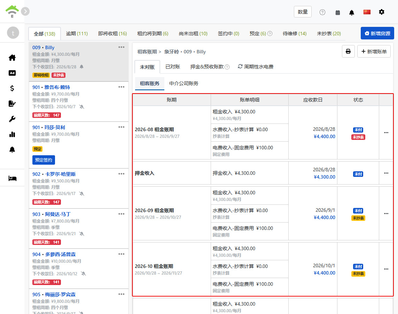
Task: Click the 新增房源 button
Action: [x=377, y=33]
